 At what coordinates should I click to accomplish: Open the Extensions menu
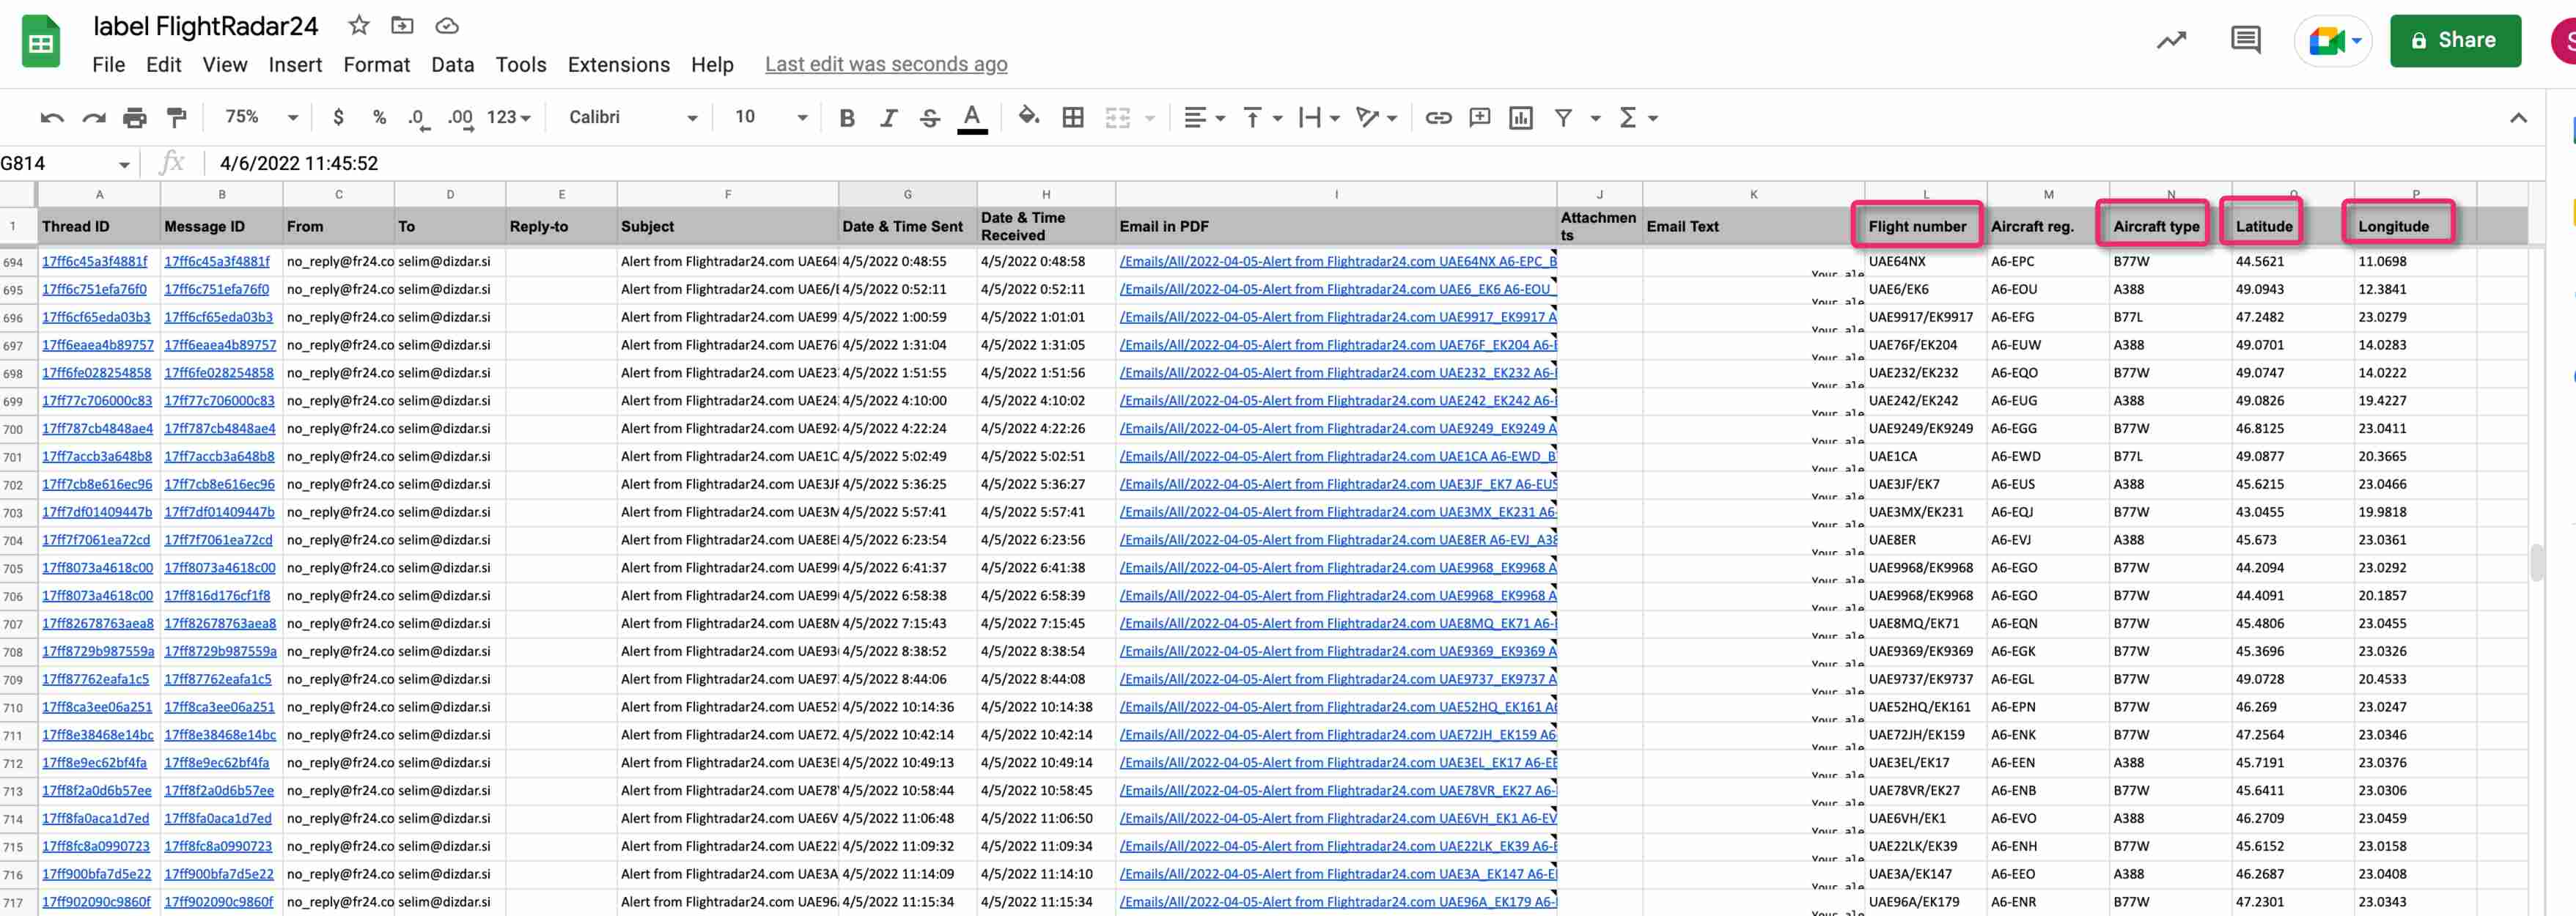[618, 65]
